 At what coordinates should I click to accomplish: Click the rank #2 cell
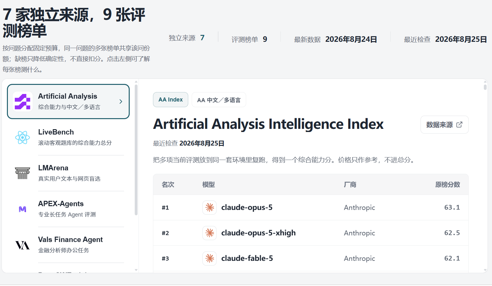(x=165, y=233)
